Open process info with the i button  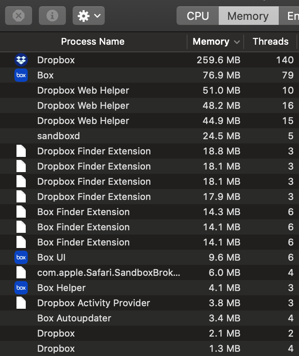pyautogui.click(x=52, y=16)
